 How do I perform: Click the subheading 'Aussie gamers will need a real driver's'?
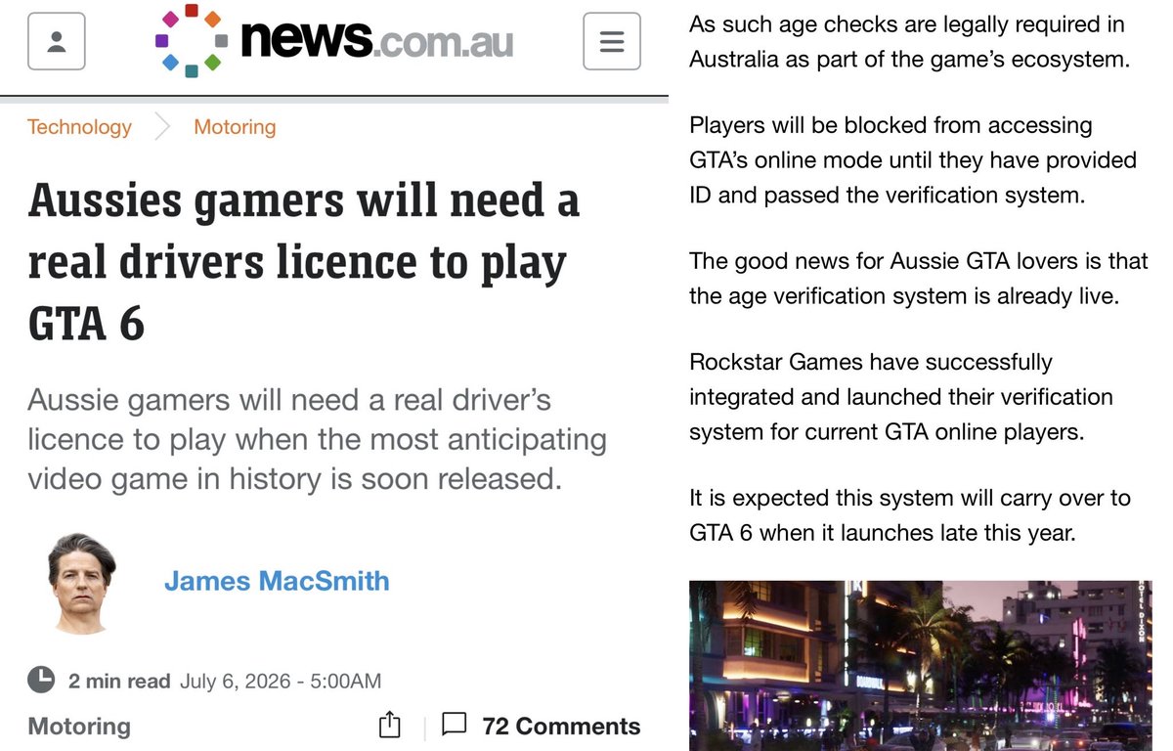click(317, 439)
